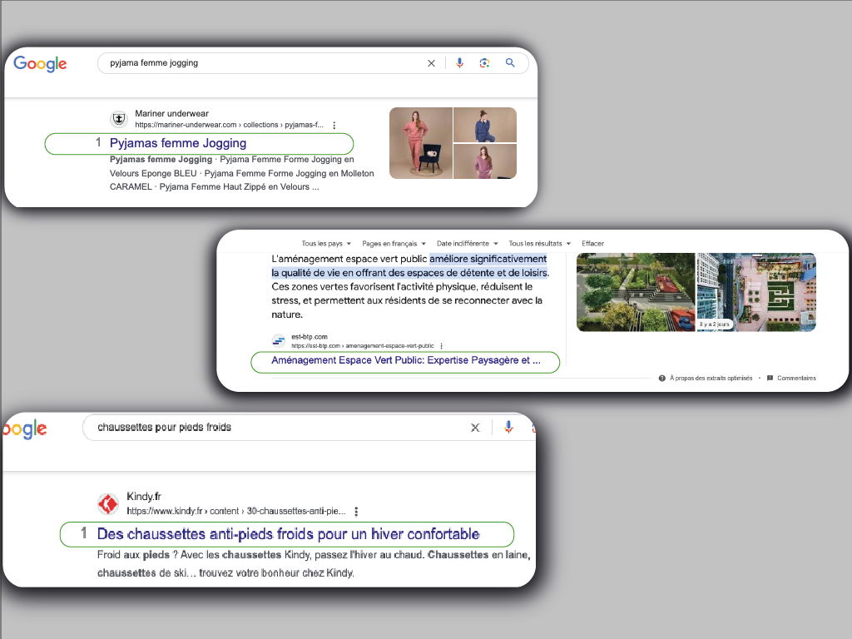
Task: Click the voice search microphone icon
Action: [459, 62]
